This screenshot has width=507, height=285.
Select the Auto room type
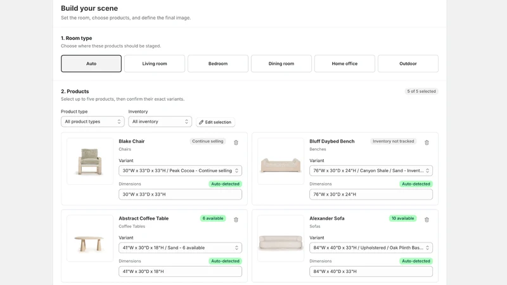pyautogui.click(x=91, y=64)
